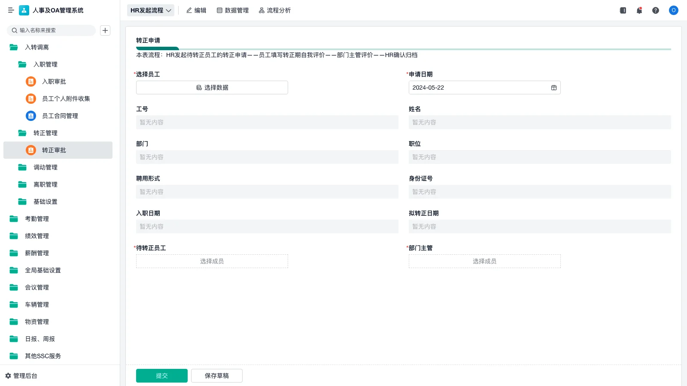Click the plus button beside the search box
The width and height of the screenshot is (687, 386).
tap(105, 30)
